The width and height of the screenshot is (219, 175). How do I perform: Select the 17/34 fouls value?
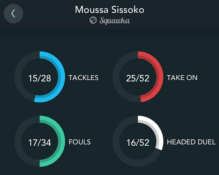tap(39, 143)
